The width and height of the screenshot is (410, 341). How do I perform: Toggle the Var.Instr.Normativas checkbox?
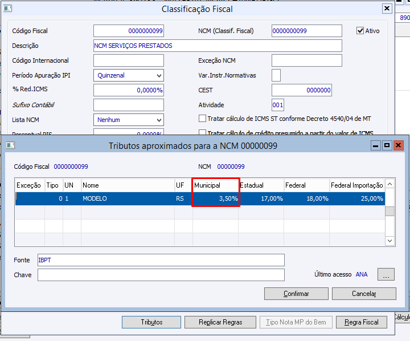(276, 75)
